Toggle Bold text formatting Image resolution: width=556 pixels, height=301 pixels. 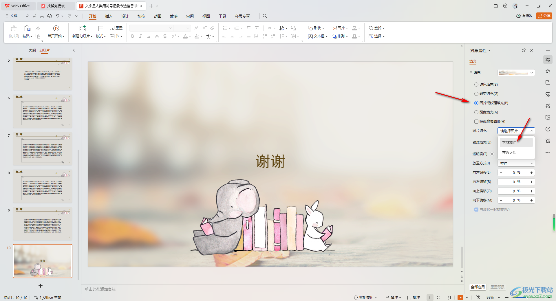click(x=133, y=36)
